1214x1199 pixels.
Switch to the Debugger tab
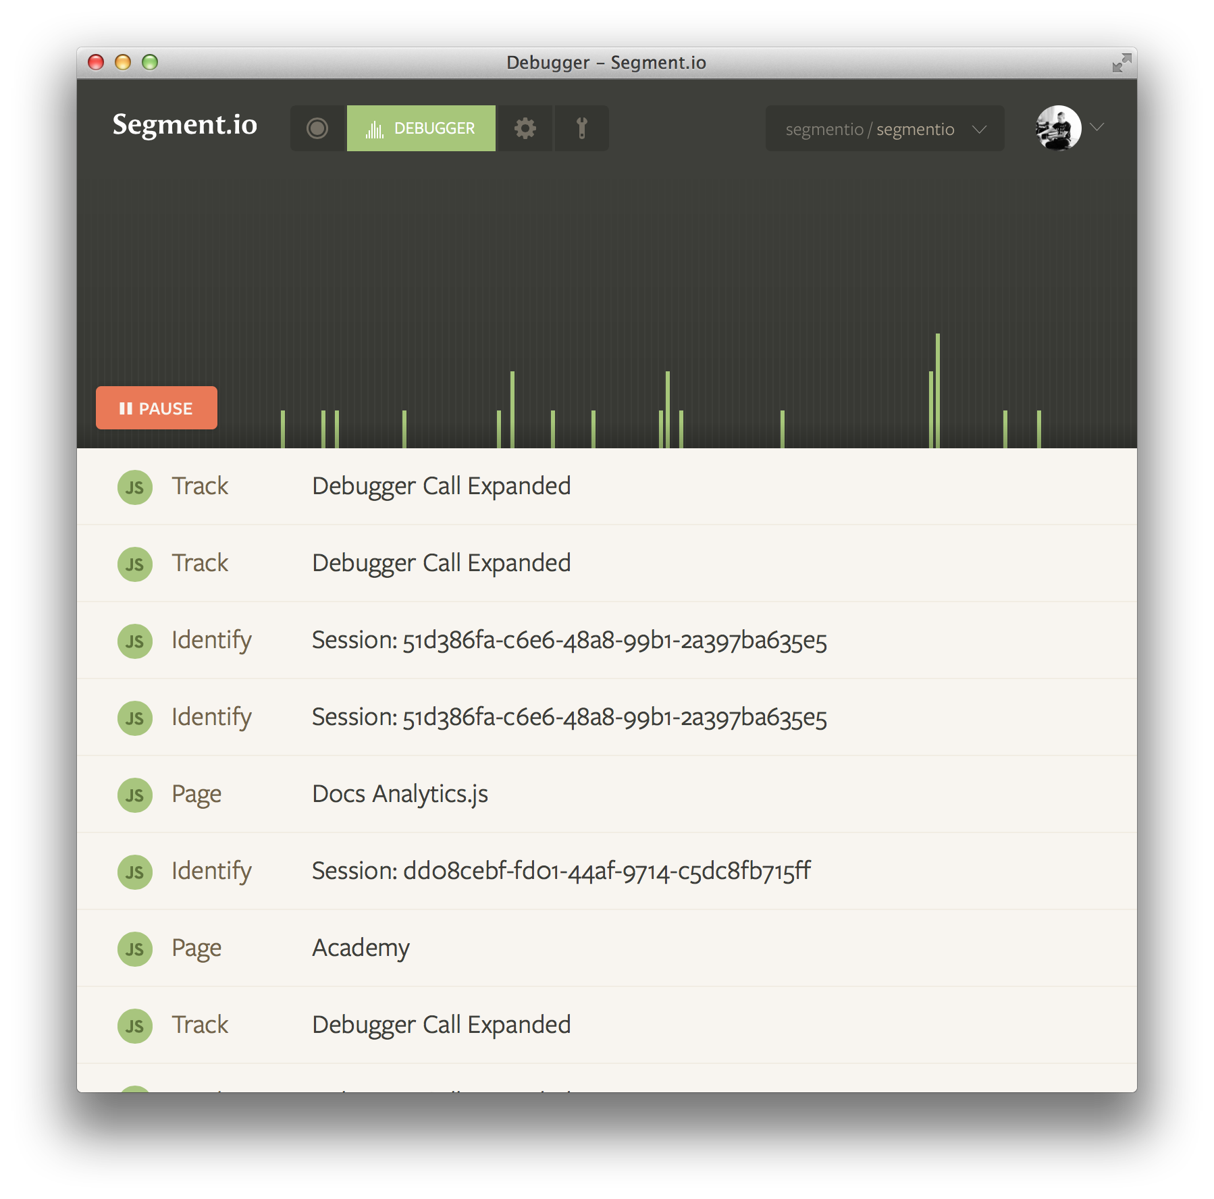pyautogui.click(x=421, y=128)
